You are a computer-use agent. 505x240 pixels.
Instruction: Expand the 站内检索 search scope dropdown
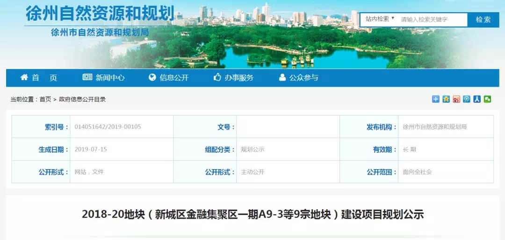pyautogui.click(x=380, y=19)
